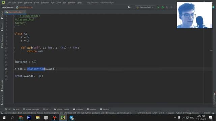Open the Navigate menu
Screen dimensions: 216x121
click(28, 2)
